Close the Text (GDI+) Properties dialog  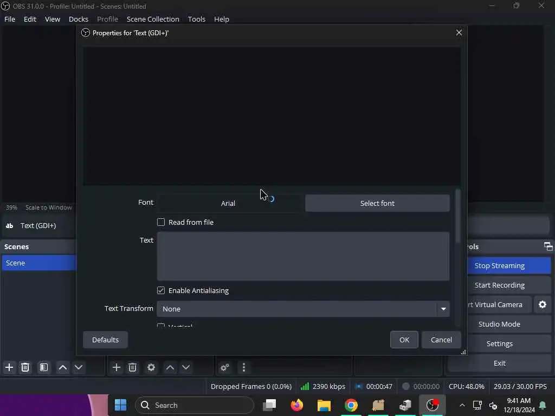(459, 33)
